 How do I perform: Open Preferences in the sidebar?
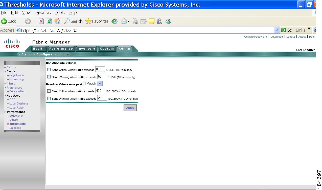(14, 88)
